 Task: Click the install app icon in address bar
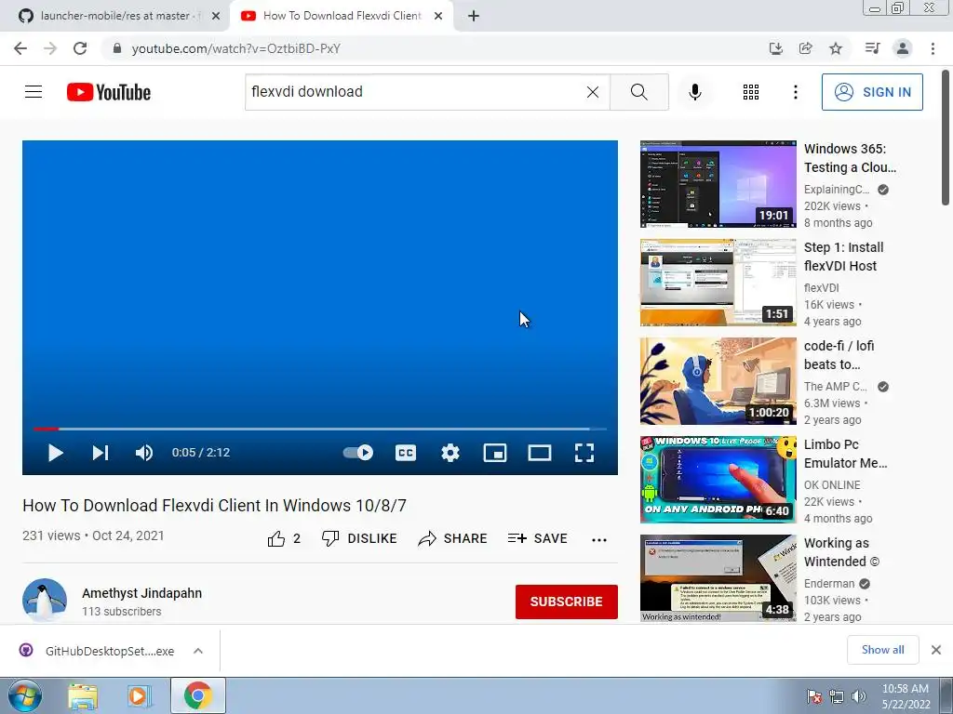click(x=776, y=48)
